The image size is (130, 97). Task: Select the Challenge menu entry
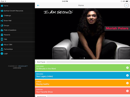[17, 16]
